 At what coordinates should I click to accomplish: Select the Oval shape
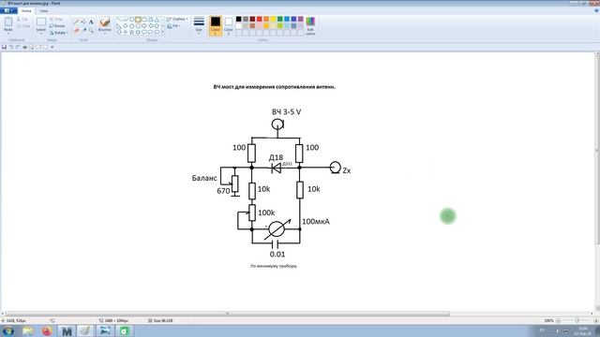(131, 20)
